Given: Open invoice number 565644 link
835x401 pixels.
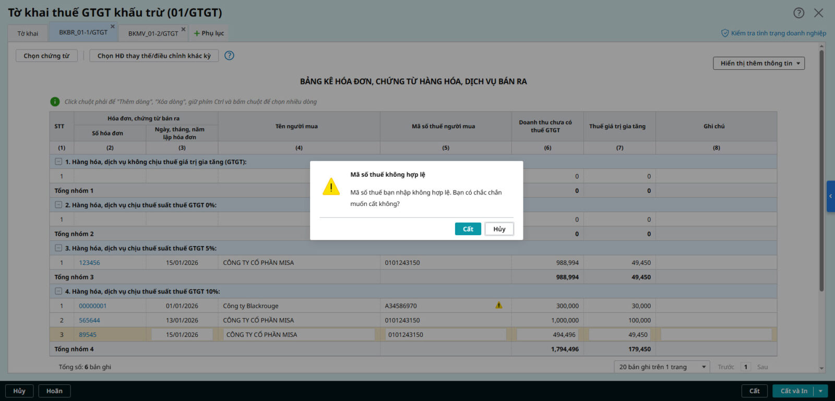Looking at the screenshot, I should [x=89, y=320].
